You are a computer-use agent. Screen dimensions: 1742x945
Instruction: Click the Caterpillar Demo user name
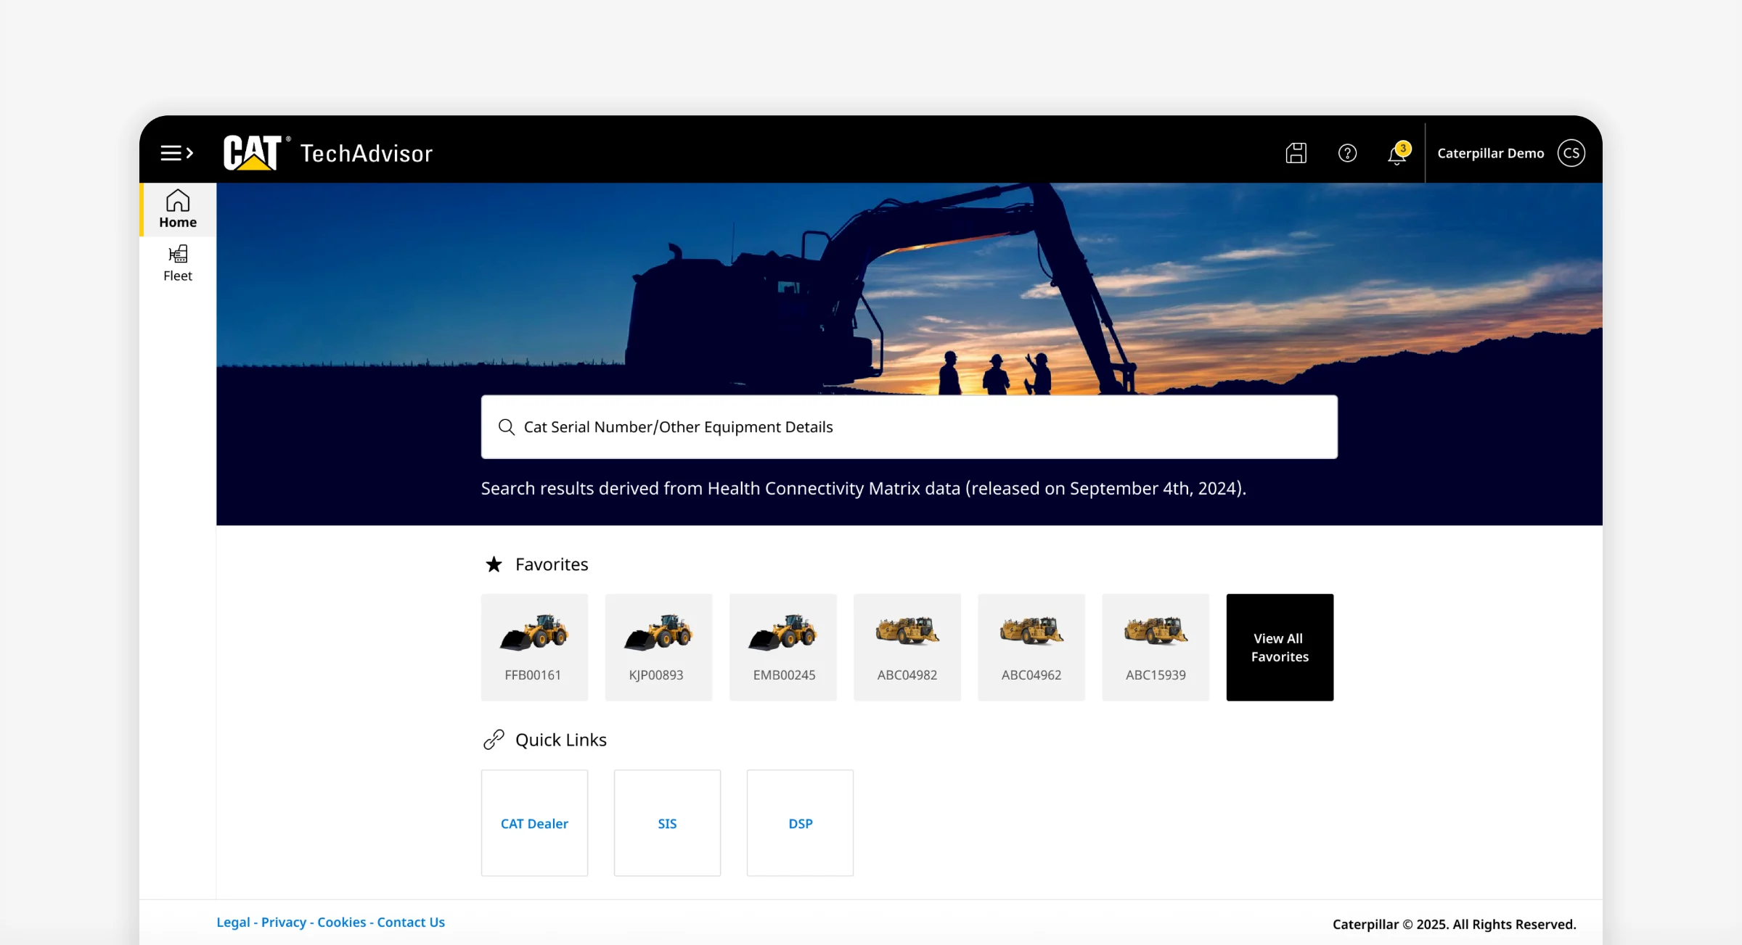[1490, 153]
